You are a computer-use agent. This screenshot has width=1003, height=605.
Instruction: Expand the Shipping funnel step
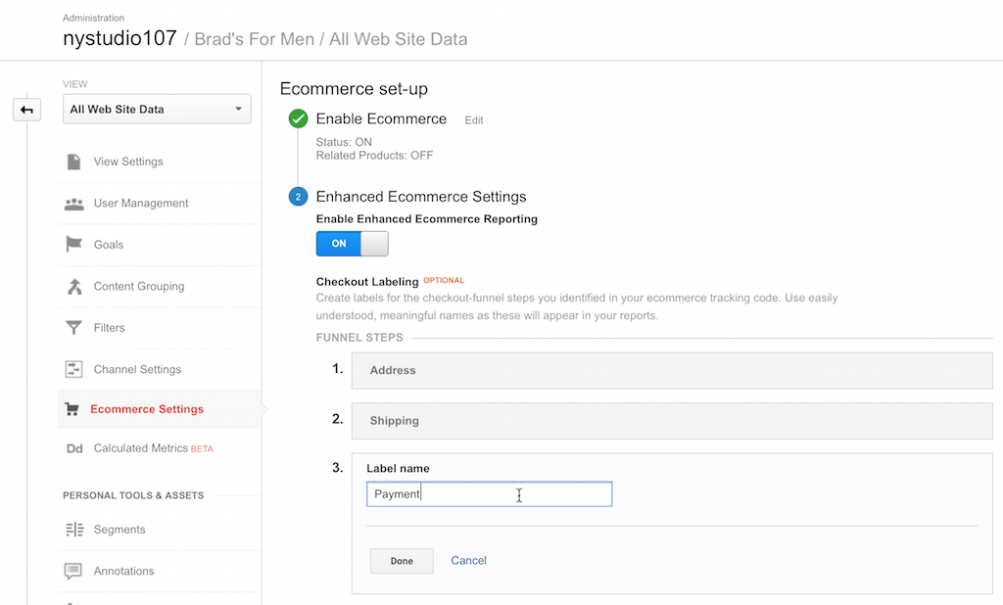671,421
